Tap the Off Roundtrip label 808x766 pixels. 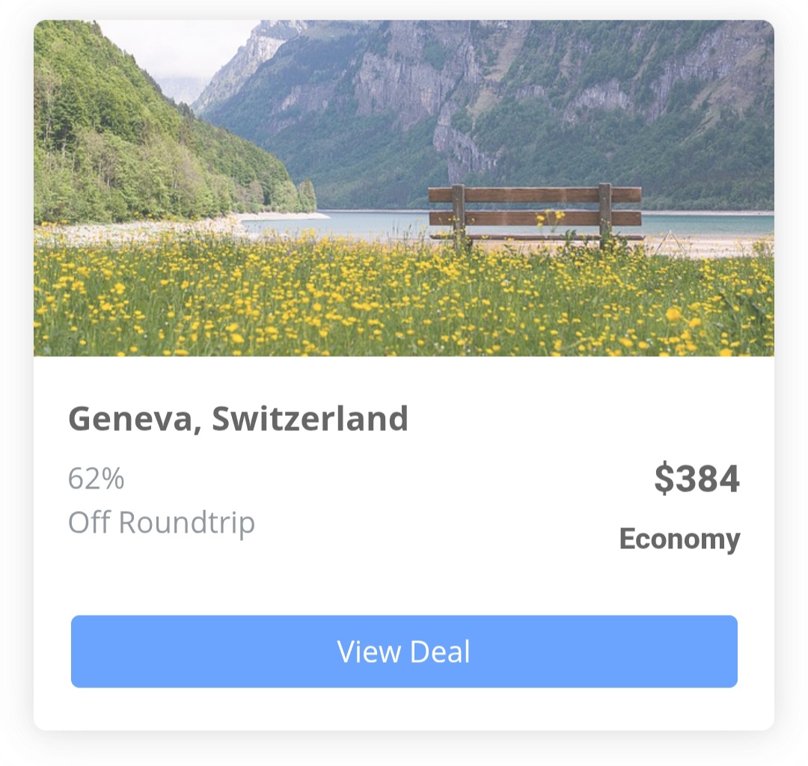click(x=162, y=522)
